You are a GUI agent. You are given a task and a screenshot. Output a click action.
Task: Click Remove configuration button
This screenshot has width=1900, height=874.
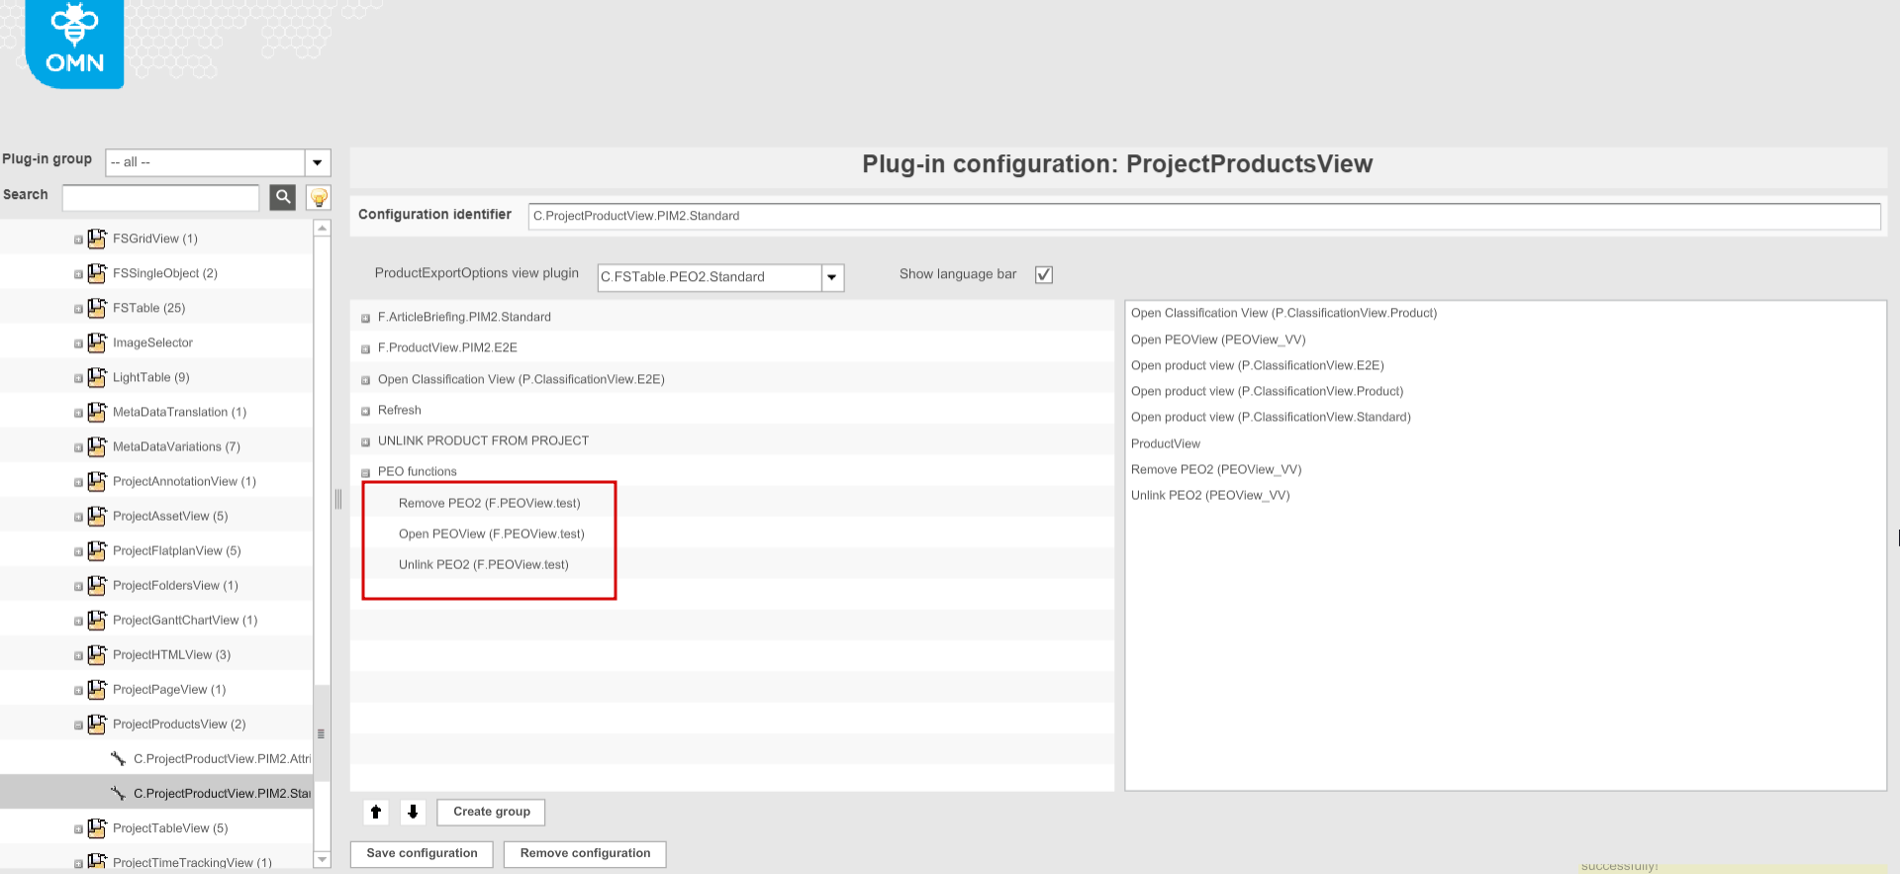(585, 853)
